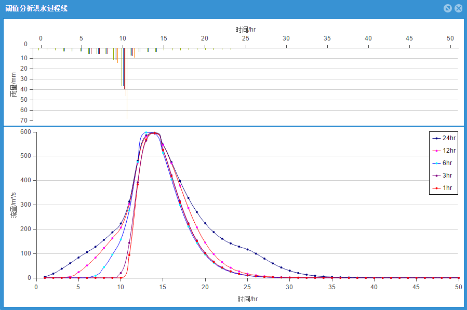Image resolution: width=467 pixels, height=310 pixels.
Task: Click the hydrograph peak point near 600 m³/s
Action: [155, 133]
